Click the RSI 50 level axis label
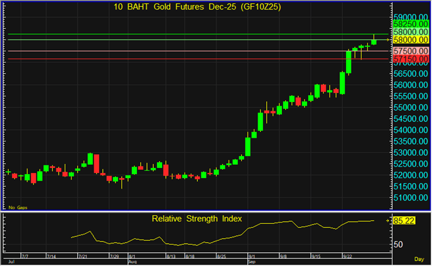Viewport: 432px width, 266px height. 398,243
